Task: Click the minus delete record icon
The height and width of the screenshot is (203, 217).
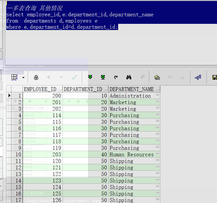Action: (x=61, y=77)
